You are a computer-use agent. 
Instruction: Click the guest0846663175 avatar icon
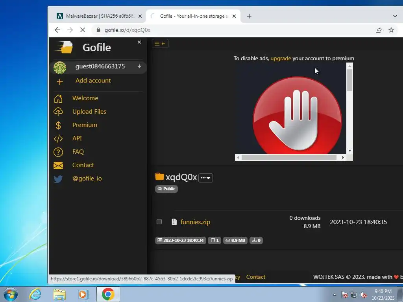(60, 67)
